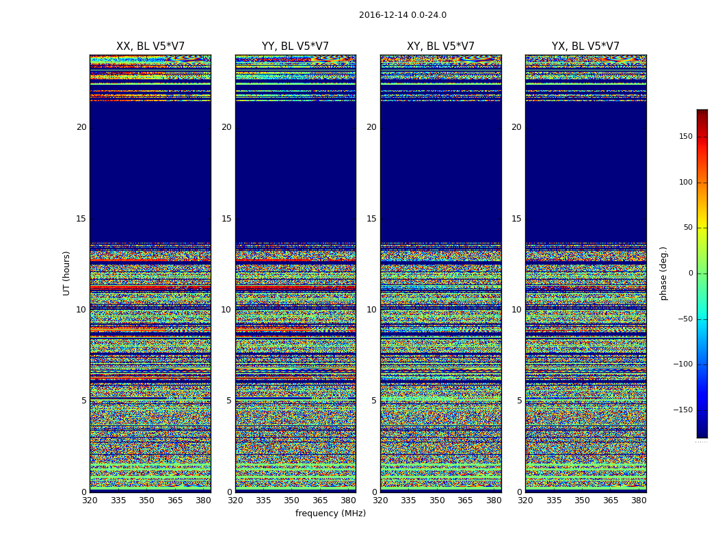Image resolution: width=718 pixels, height=547 pixels.
Task: Click the '10' hour tick of XX panel
Action: pos(81,310)
